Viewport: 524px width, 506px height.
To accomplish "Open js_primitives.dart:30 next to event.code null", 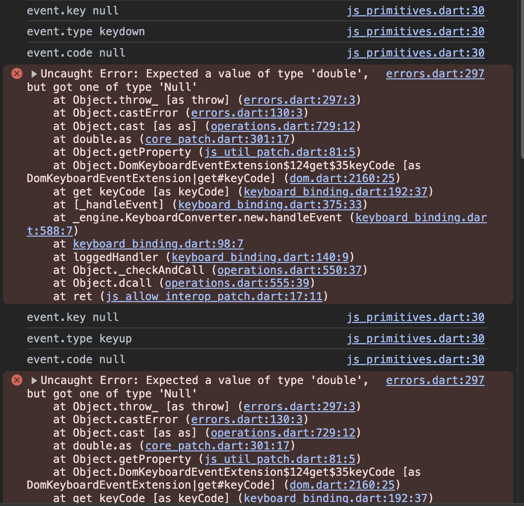I will 416,53.
